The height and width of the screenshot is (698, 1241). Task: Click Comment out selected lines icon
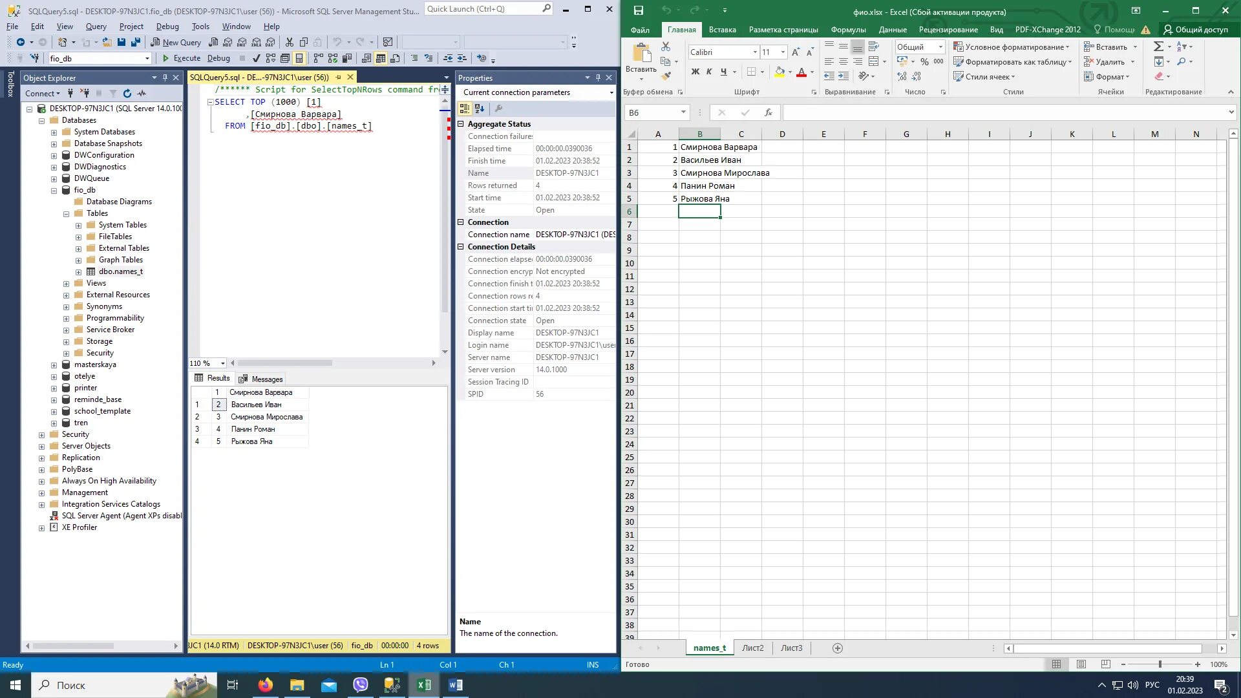point(414,58)
